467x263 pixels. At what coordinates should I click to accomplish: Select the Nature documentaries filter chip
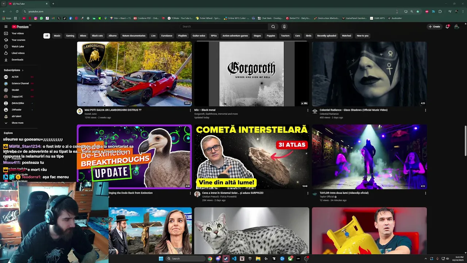[134, 36]
